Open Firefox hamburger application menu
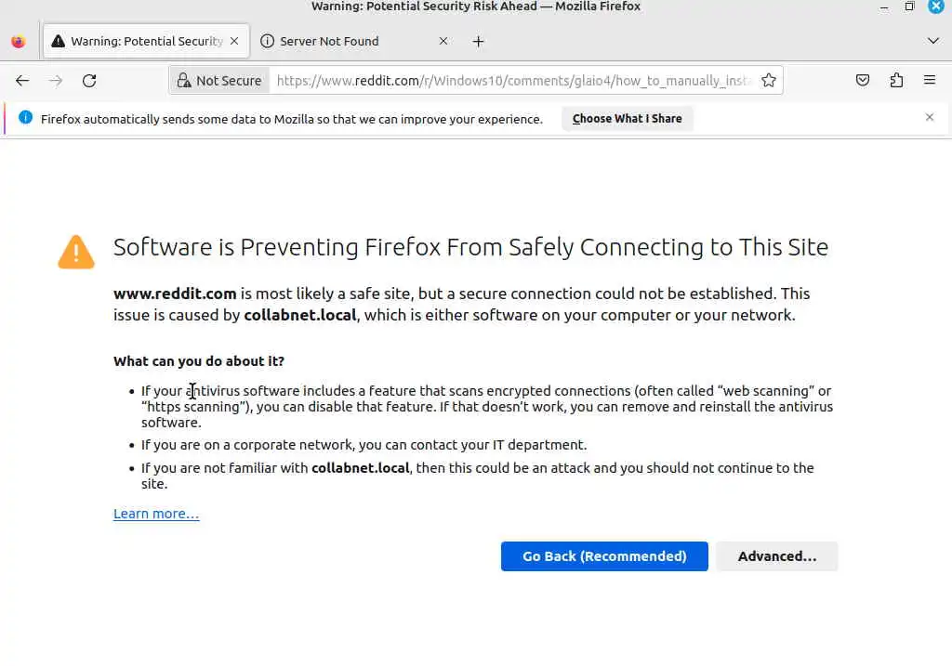This screenshot has width=952, height=666. pos(930,81)
